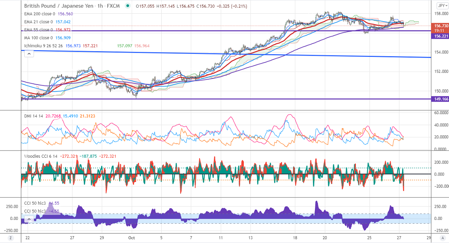Click the 19:11 bar countdown label
The width and height of the screenshot is (449, 243).
pos(439,30)
